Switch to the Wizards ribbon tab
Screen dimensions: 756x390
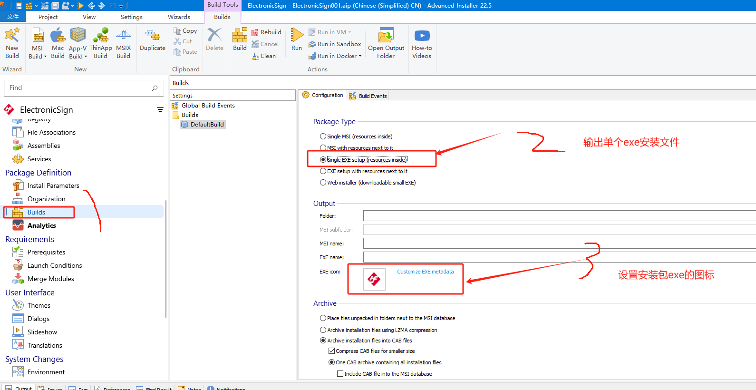(179, 17)
